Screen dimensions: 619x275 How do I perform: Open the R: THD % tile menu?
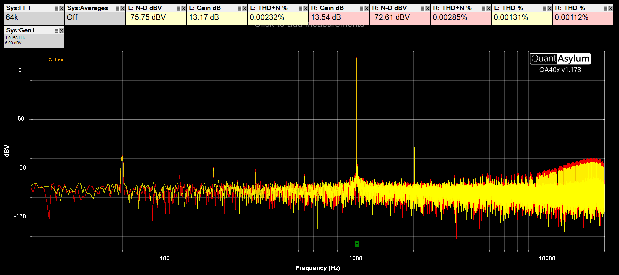[606, 9]
